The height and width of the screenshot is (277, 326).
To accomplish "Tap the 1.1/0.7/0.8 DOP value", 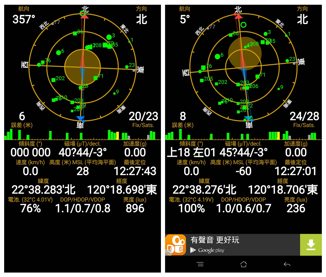I will pyautogui.click(x=83, y=209).
